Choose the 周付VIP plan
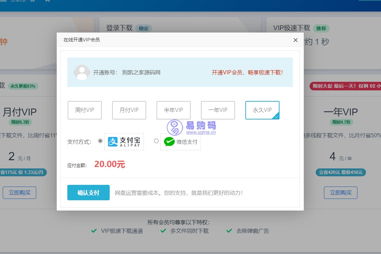This screenshot has width=381, height=254. tap(84, 110)
